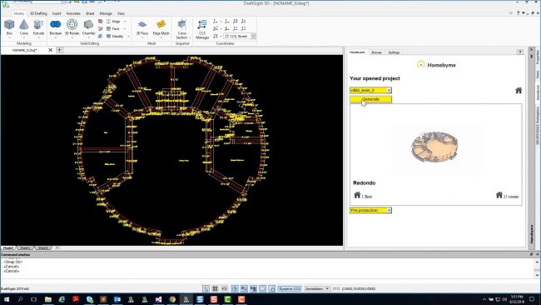The width and height of the screenshot is (541, 305).
Task: Activate the Extrude tool
Action: coord(38,27)
